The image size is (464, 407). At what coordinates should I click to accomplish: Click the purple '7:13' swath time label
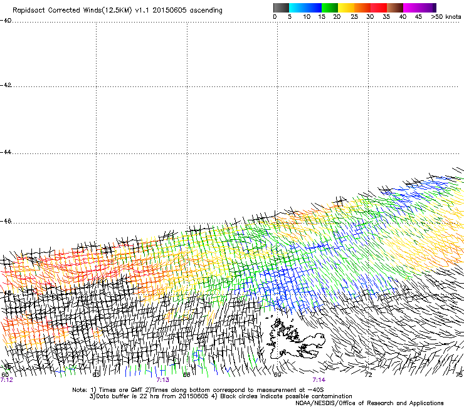pos(163,380)
